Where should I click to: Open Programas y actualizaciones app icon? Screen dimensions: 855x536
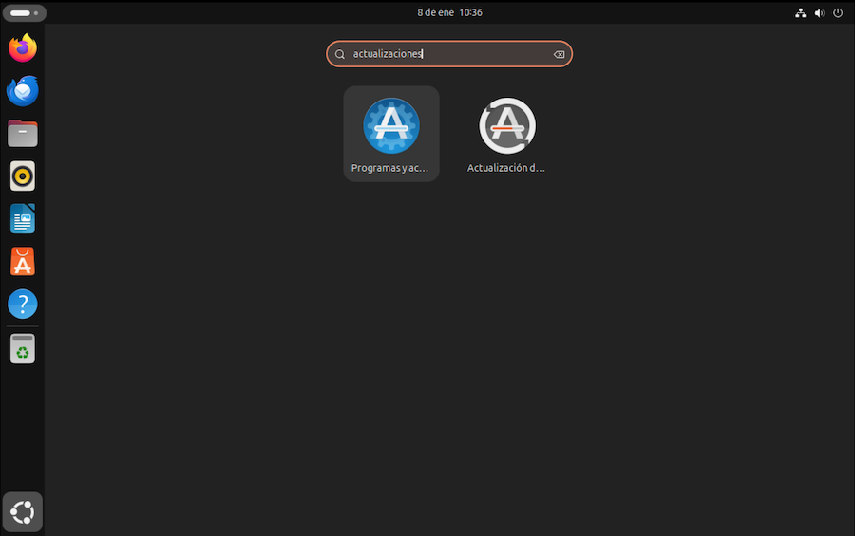390,126
